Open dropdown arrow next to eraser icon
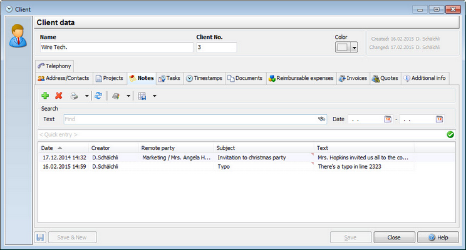 (128, 96)
